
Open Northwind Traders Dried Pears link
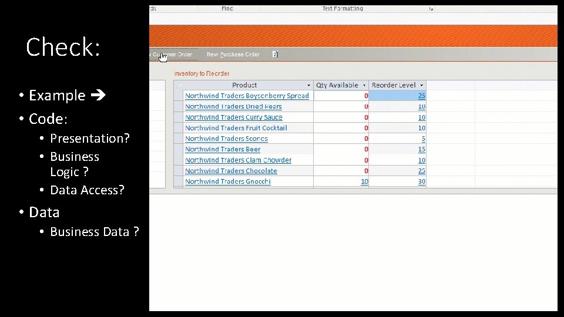(233, 107)
